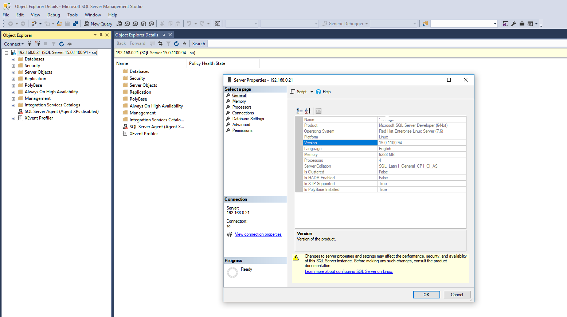The image size is (567, 317).
Task: Switch properties grid to alphabetical sorting
Action: [308, 111]
